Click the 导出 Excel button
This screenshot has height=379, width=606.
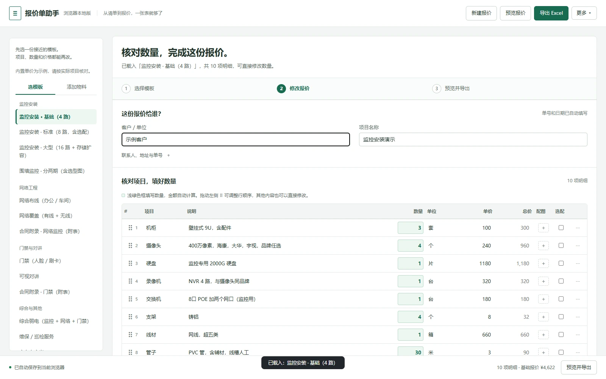[x=551, y=13]
